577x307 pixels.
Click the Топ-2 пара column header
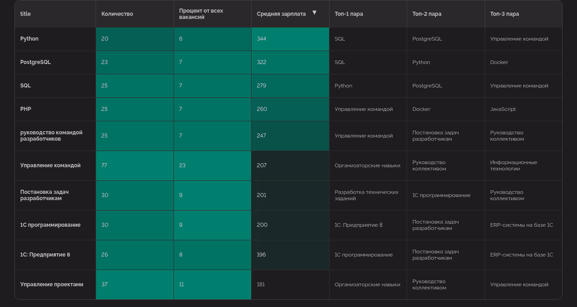pos(426,14)
